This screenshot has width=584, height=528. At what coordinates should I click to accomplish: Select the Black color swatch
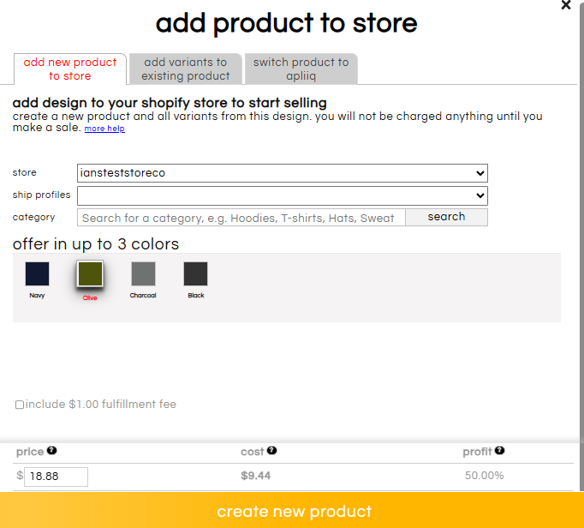tap(196, 274)
